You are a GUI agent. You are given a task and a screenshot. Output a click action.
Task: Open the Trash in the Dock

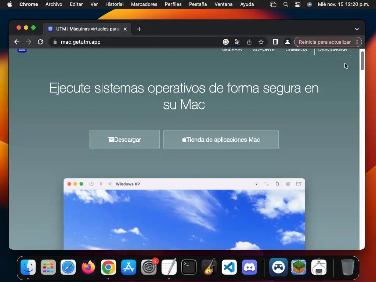[x=348, y=267]
